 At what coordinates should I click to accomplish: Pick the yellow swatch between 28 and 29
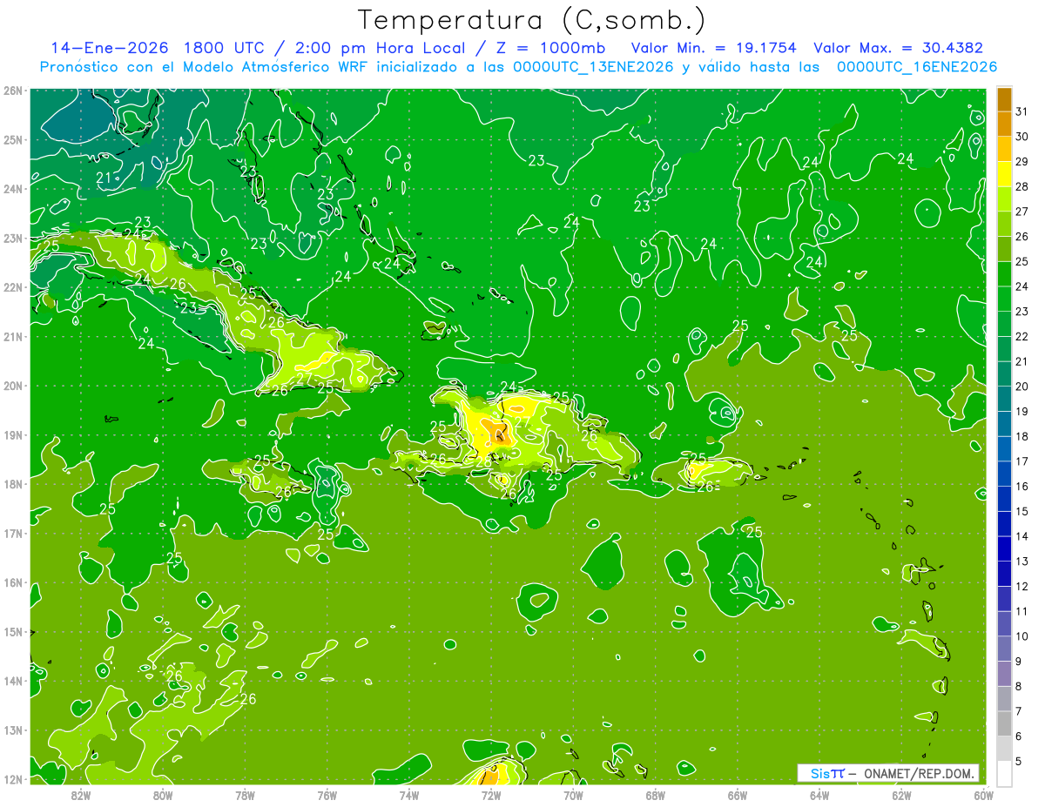coord(1004,174)
